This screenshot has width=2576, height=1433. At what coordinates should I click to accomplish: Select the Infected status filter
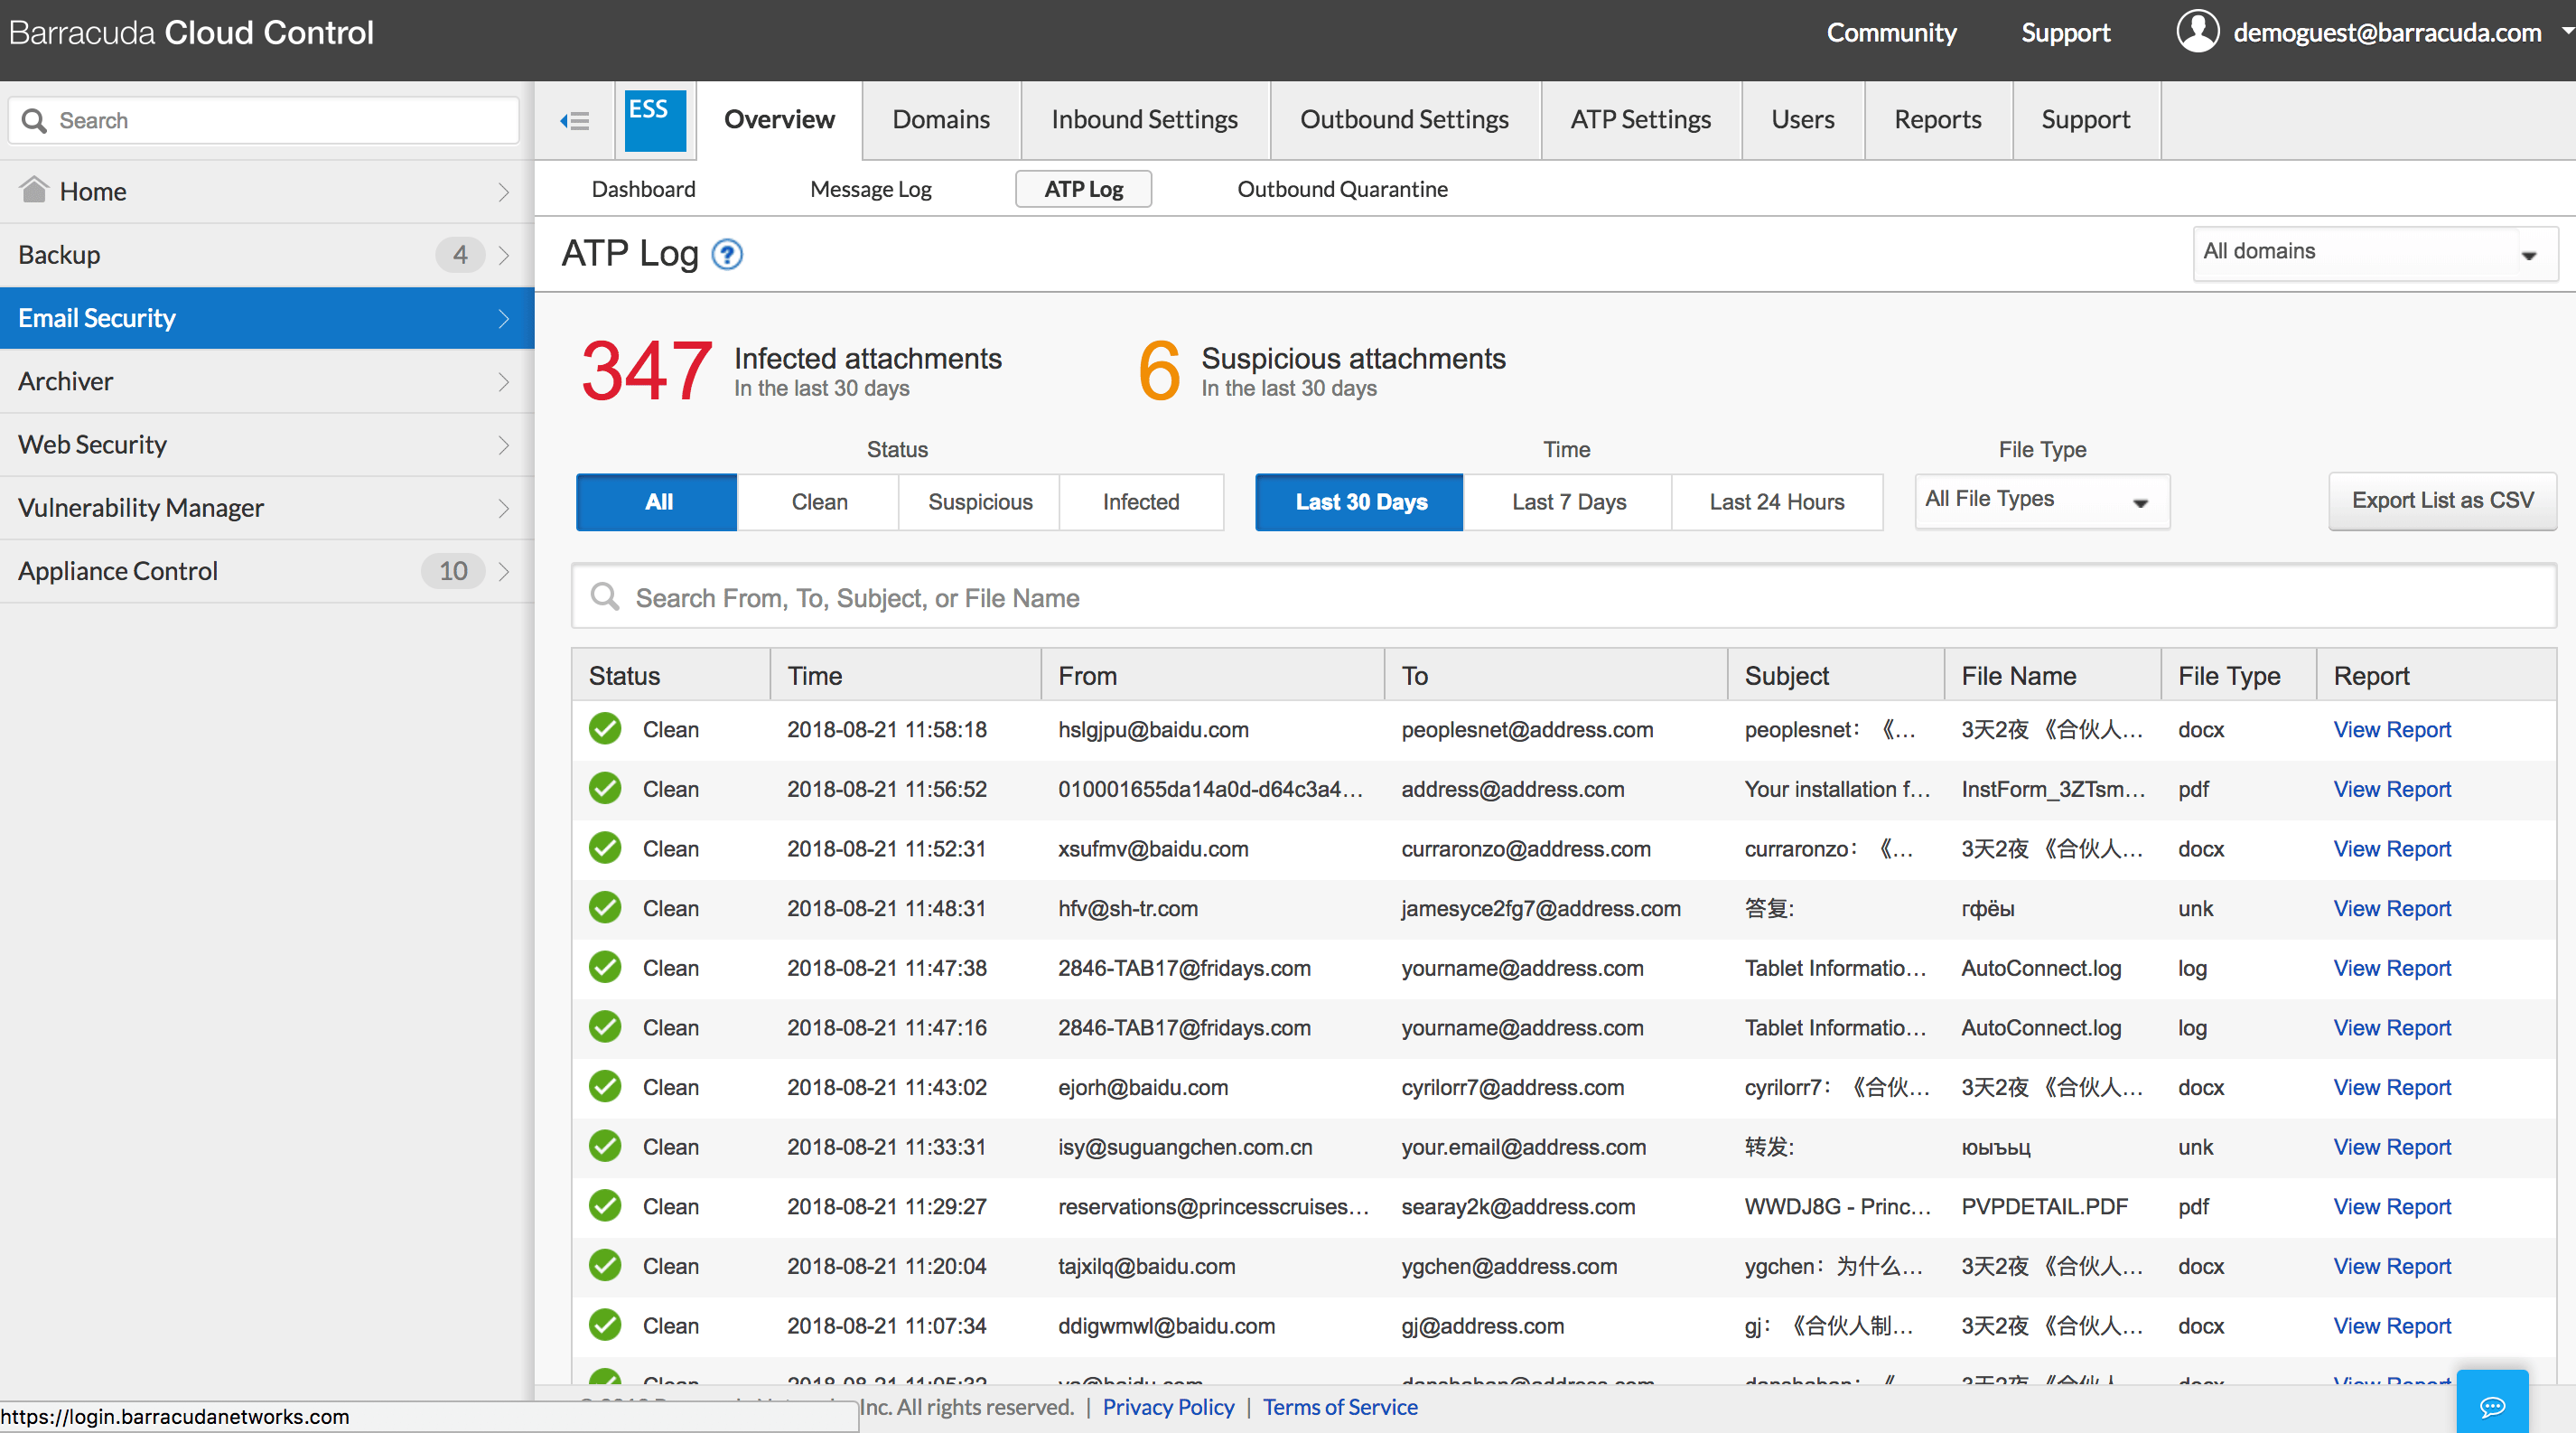click(1140, 502)
